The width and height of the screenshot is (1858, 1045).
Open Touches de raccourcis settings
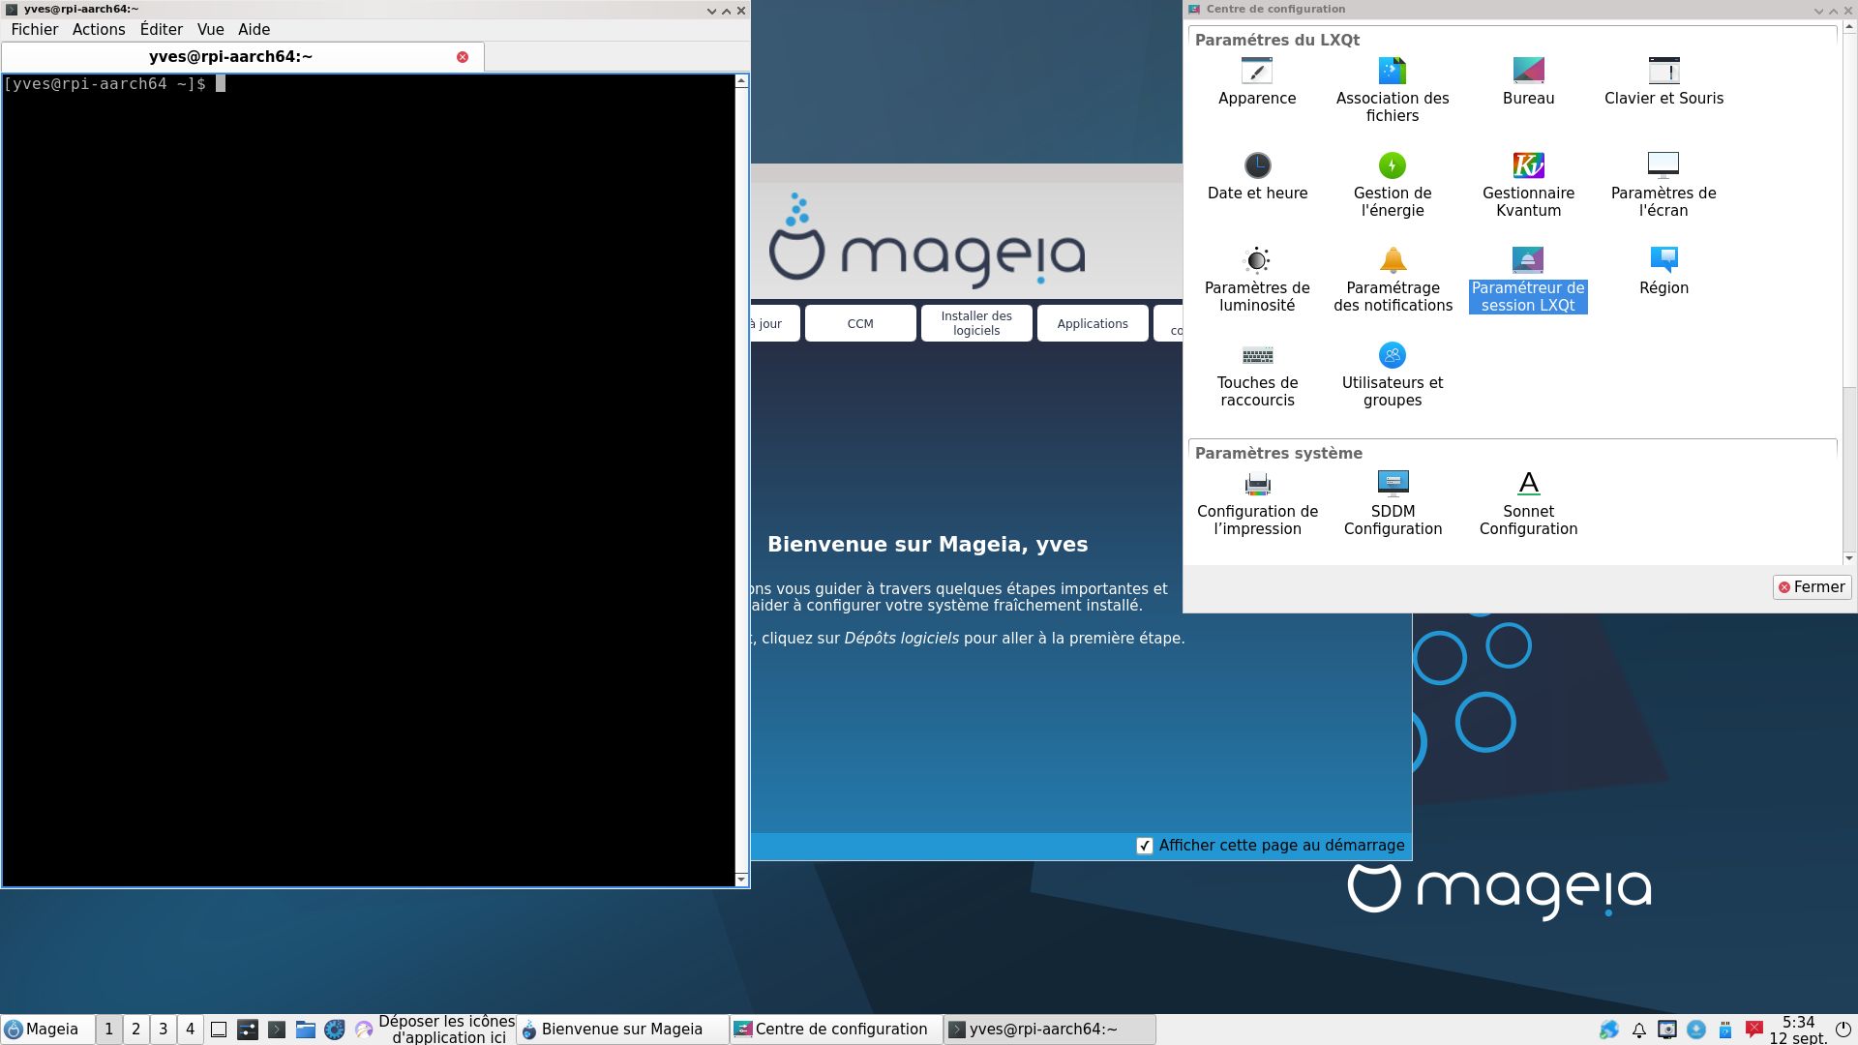click(1257, 374)
